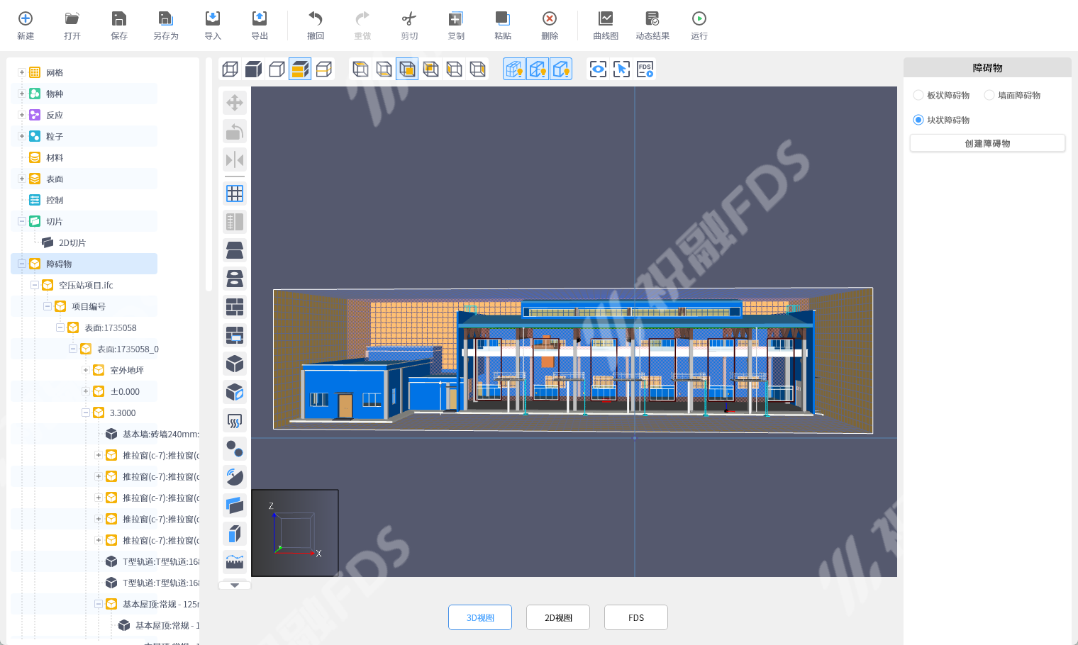Viewport: 1078px width, 645px height.
Task: Select the 板状障碍物 radio option
Action: (918, 95)
